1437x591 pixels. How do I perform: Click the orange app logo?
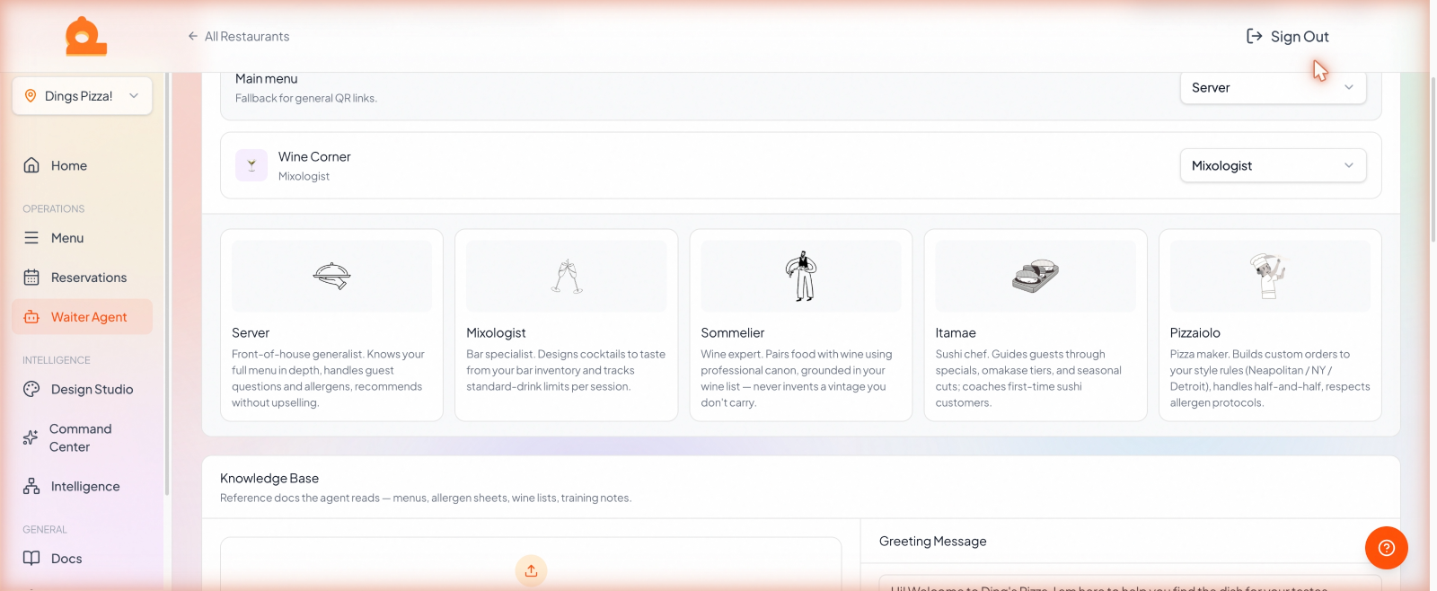pyautogui.click(x=86, y=36)
